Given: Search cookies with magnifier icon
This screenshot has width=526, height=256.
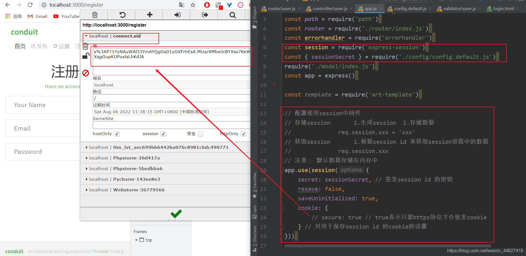Looking at the screenshot, I should (x=233, y=15).
